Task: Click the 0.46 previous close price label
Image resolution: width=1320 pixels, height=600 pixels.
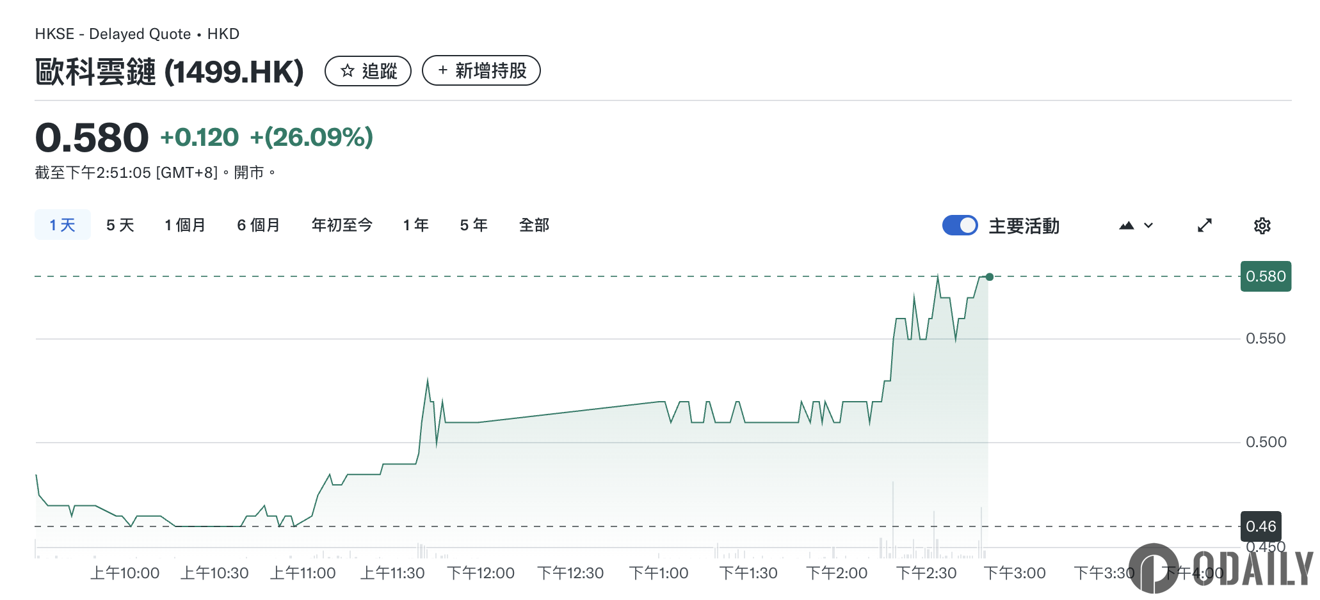Action: [x=1260, y=526]
